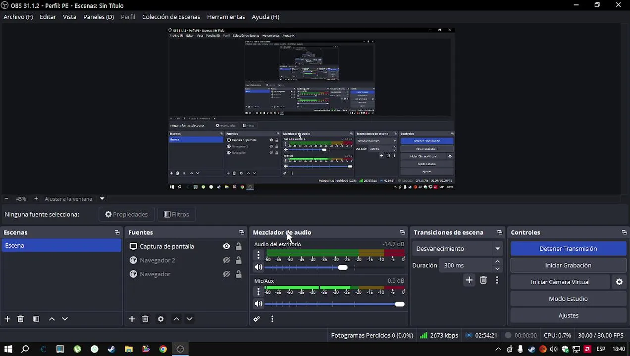630x356 pixels.
Task: Open the Editar menu
Action: (x=48, y=17)
